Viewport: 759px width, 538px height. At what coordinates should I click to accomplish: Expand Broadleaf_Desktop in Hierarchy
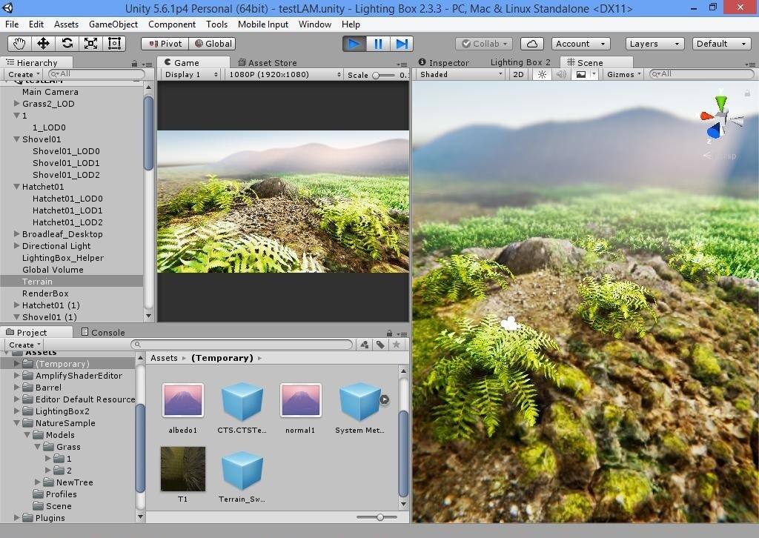click(16, 234)
